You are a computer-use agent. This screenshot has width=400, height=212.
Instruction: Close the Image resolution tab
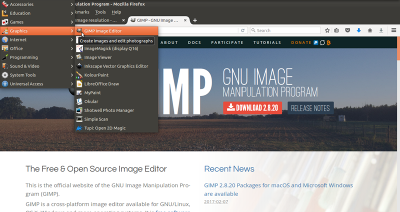point(123,20)
